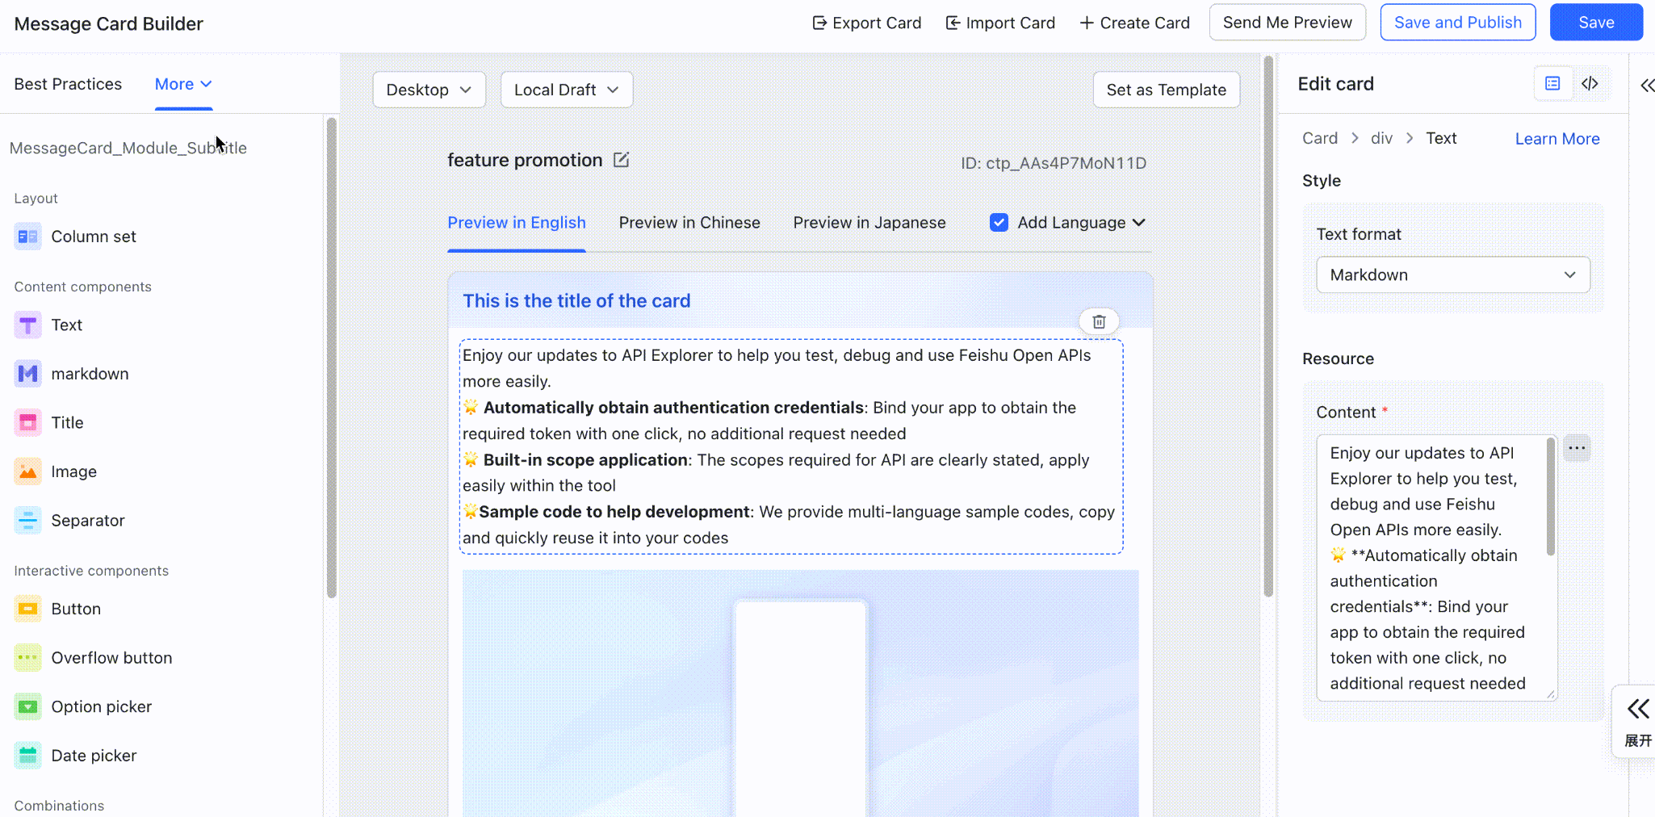Image resolution: width=1655 pixels, height=817 pixels.
Task: Click Export Card
Action: (866, 23)
